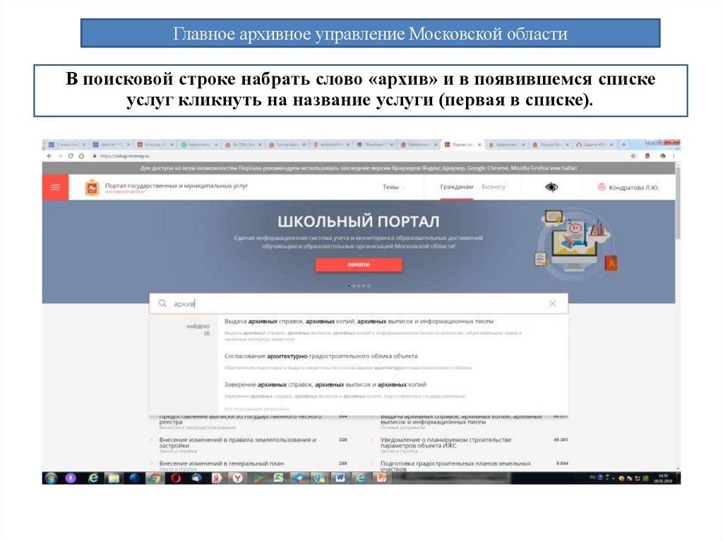The width and height of the screenshot is (723, 541).
Task: Open the red hamburger menu on the portal
Action: tap(55, 188)
